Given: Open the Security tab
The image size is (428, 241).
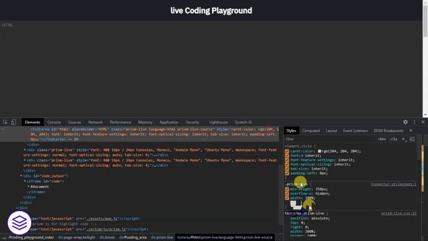Looking at the screenshot, I should (x=193, y=122).
